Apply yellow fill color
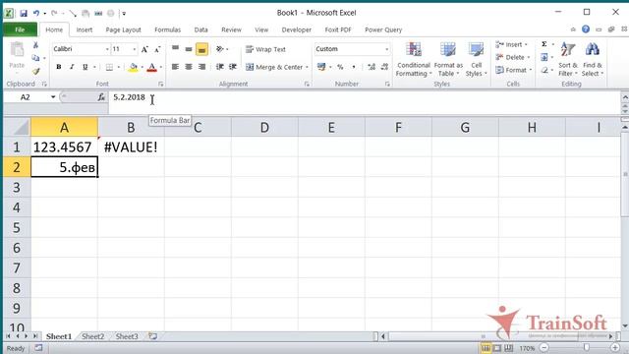The width and height of the screenshot is (629, 354). 134,67
